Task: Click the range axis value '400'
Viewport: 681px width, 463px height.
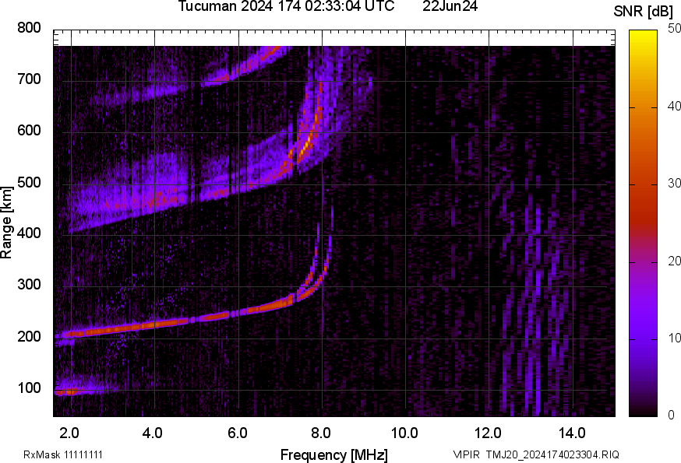Action: (29, 233)
